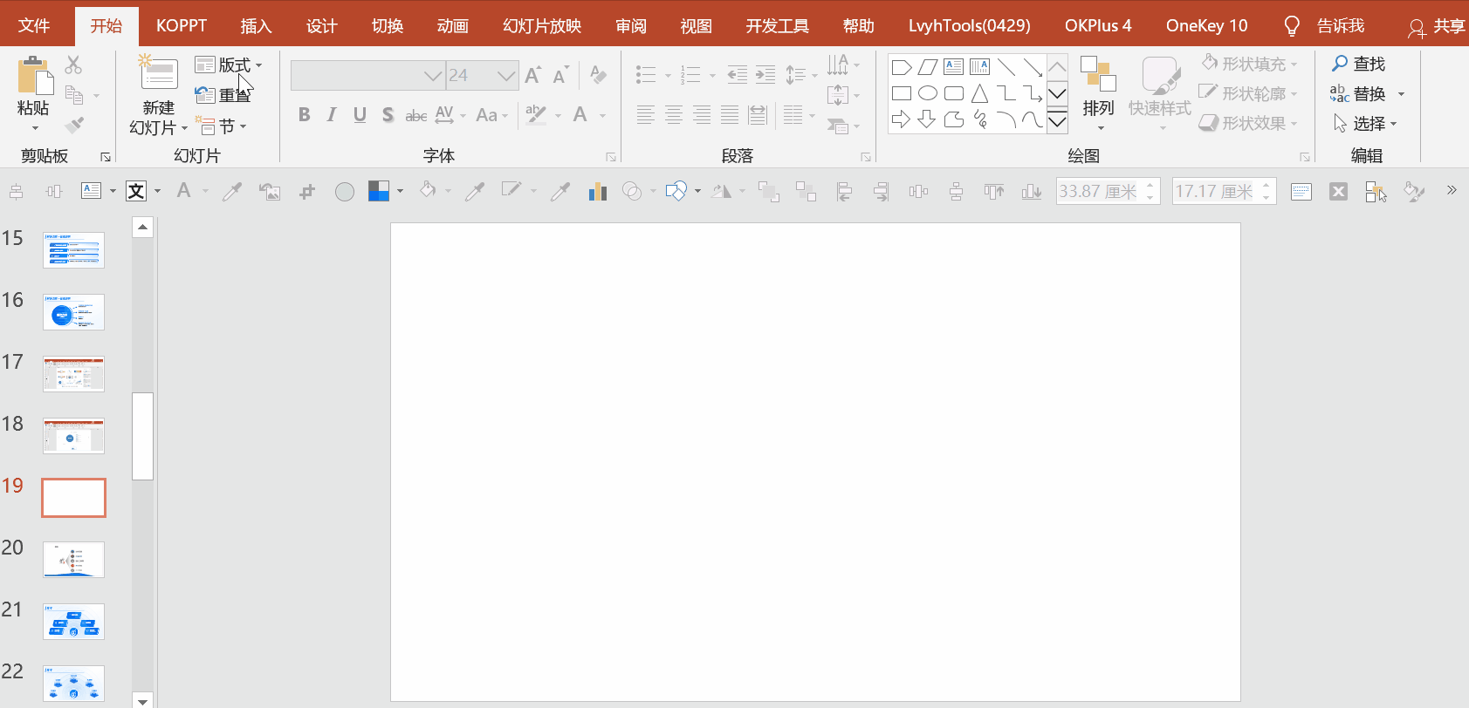
Task: Decrease font size with smaller A icon
Action: click(560, 76)
